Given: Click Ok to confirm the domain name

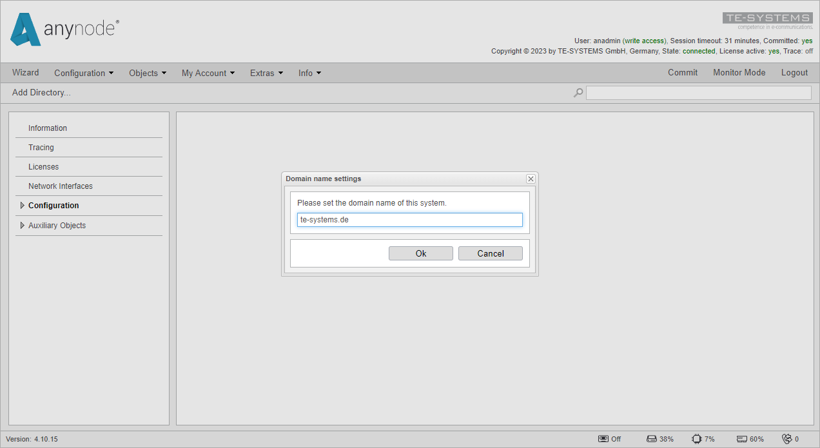Looking at the screenshot, I should [420, 253].
